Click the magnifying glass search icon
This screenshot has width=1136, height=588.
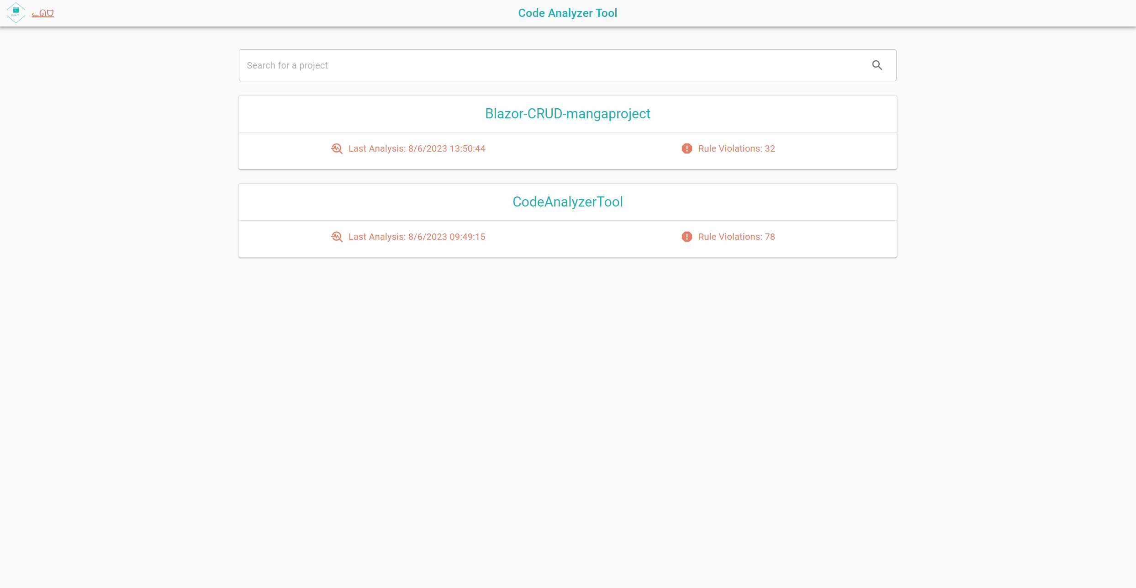coord(877,65)
